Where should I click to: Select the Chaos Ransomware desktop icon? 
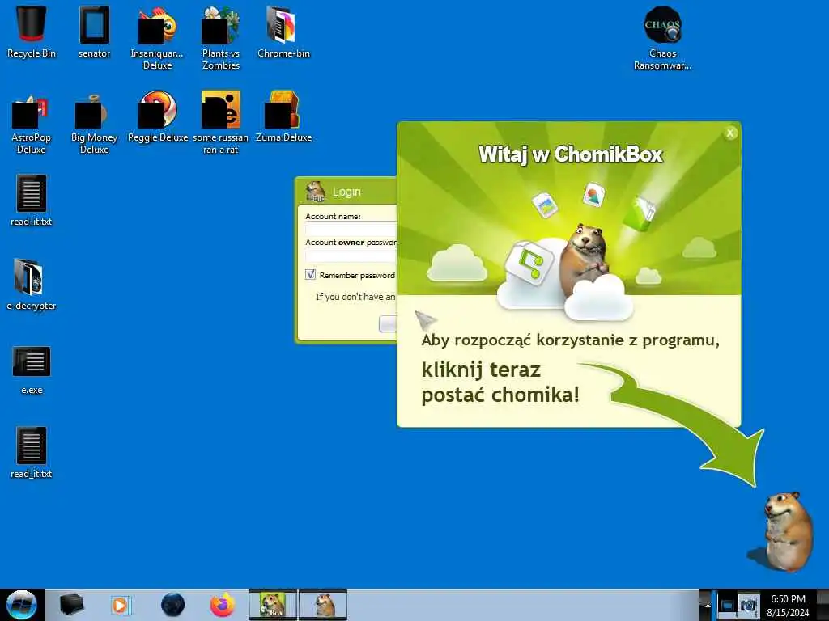[662, 38]
